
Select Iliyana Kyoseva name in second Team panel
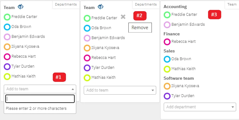(x=105, y=48)
